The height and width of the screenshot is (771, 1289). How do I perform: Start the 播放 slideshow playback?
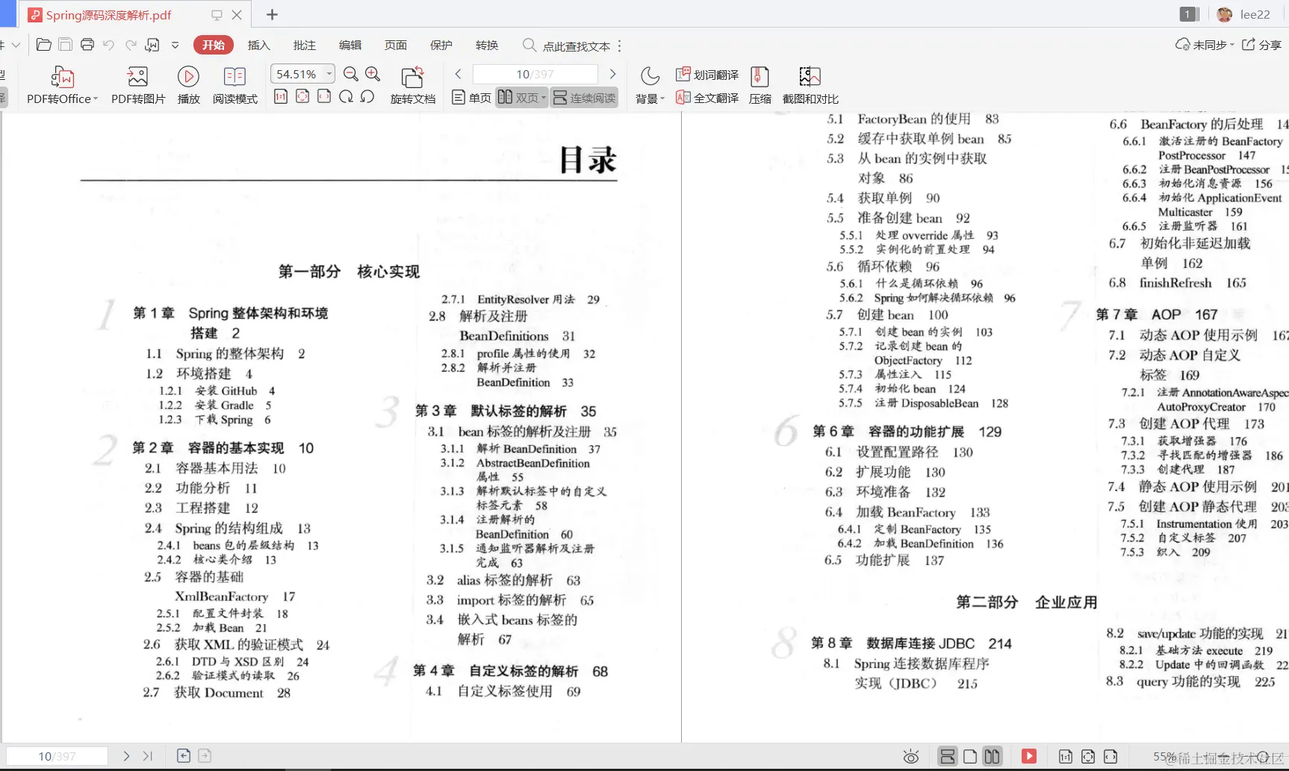[188, 84]
